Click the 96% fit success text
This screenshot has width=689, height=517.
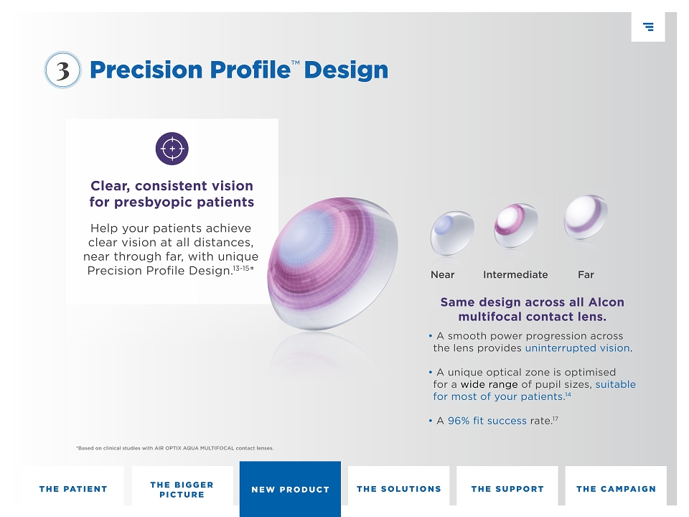tap(487, 421)
